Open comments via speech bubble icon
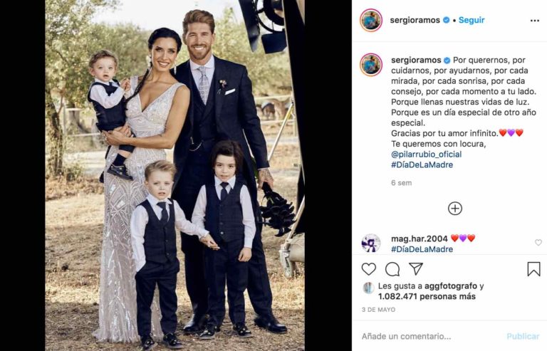 click(x=392, y=269)
